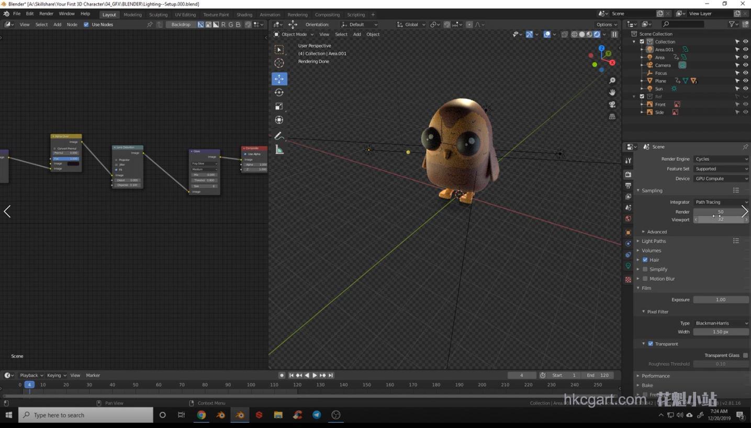Select the Rotate tool in viewport toolbar
This screenshot has width=751, height=428.
coord(279,93)
